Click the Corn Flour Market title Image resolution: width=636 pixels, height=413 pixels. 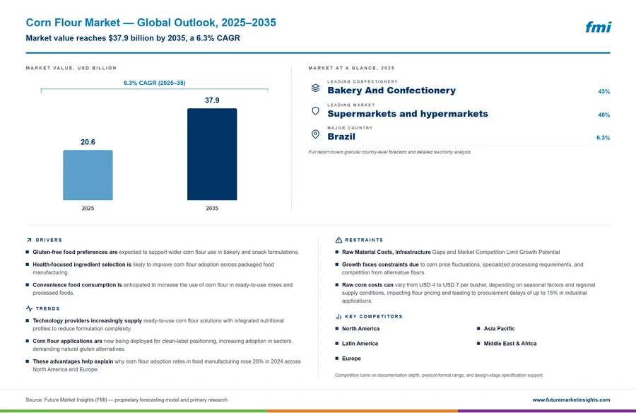tap(151, 23)
